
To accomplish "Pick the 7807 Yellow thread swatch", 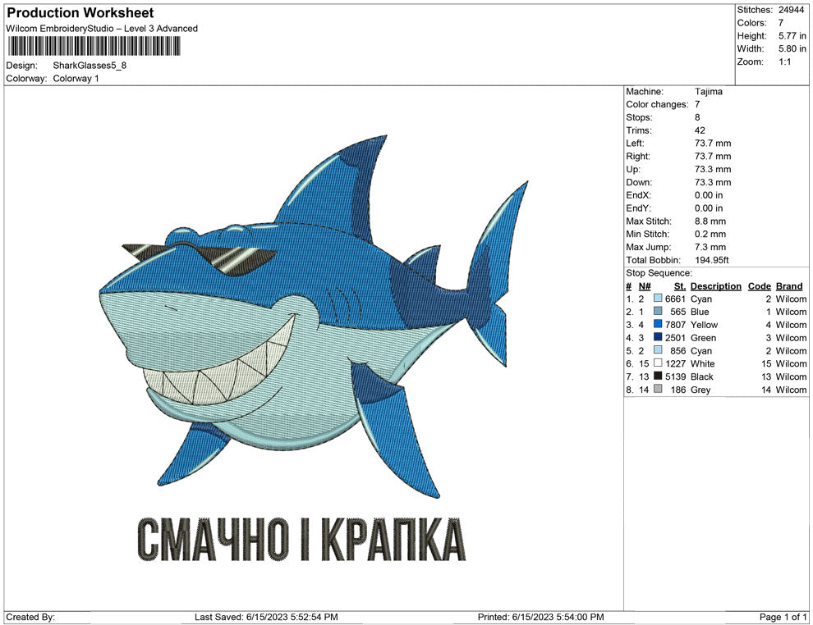I will 658,325.
